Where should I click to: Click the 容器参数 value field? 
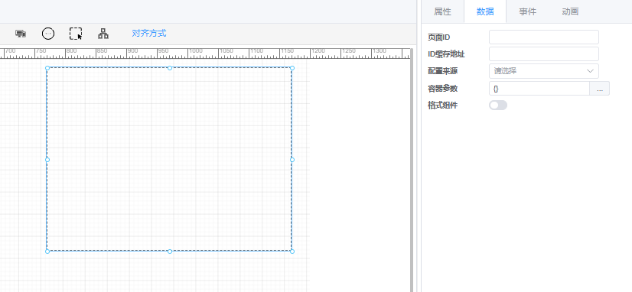(539, 89)
